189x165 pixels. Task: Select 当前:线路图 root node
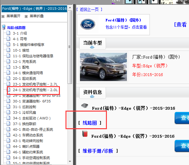[16, 28]
